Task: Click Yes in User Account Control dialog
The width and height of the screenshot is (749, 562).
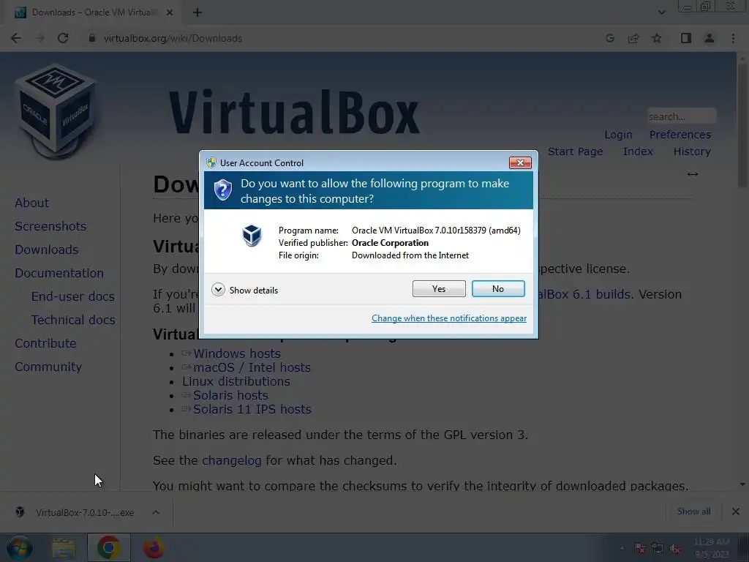Action: click(439, 288)
